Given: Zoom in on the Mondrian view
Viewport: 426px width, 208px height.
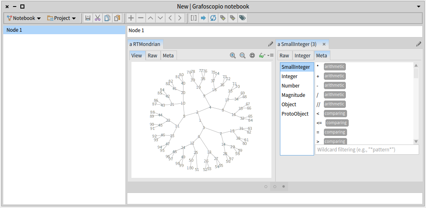Looking at the screenshot, I should point(233,55).
